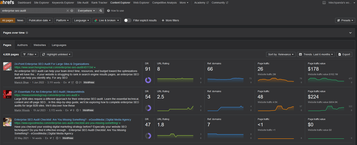Click Twitter icon on first result
This screenshot has width=357, height=145.
[68, 82]
